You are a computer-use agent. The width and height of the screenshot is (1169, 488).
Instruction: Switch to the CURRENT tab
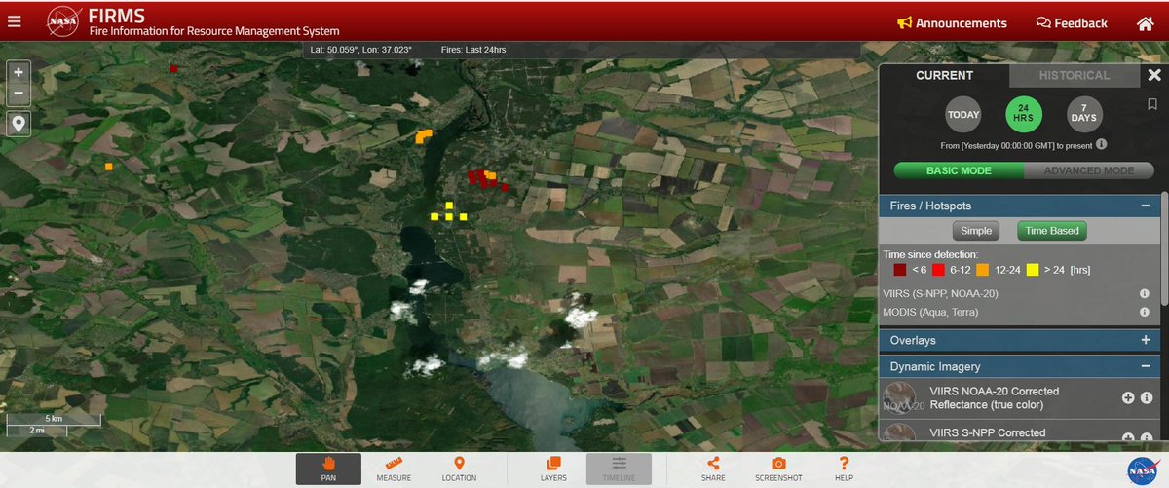[944, 76]
